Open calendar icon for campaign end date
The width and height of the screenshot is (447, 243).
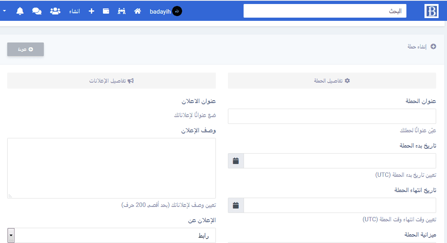coord(236,205)
